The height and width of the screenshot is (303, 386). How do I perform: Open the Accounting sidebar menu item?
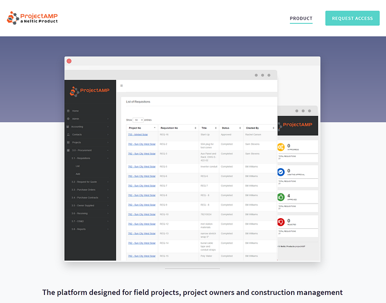(x=77, y=127)
